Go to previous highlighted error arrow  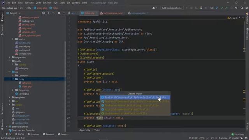tap(239, 18)
